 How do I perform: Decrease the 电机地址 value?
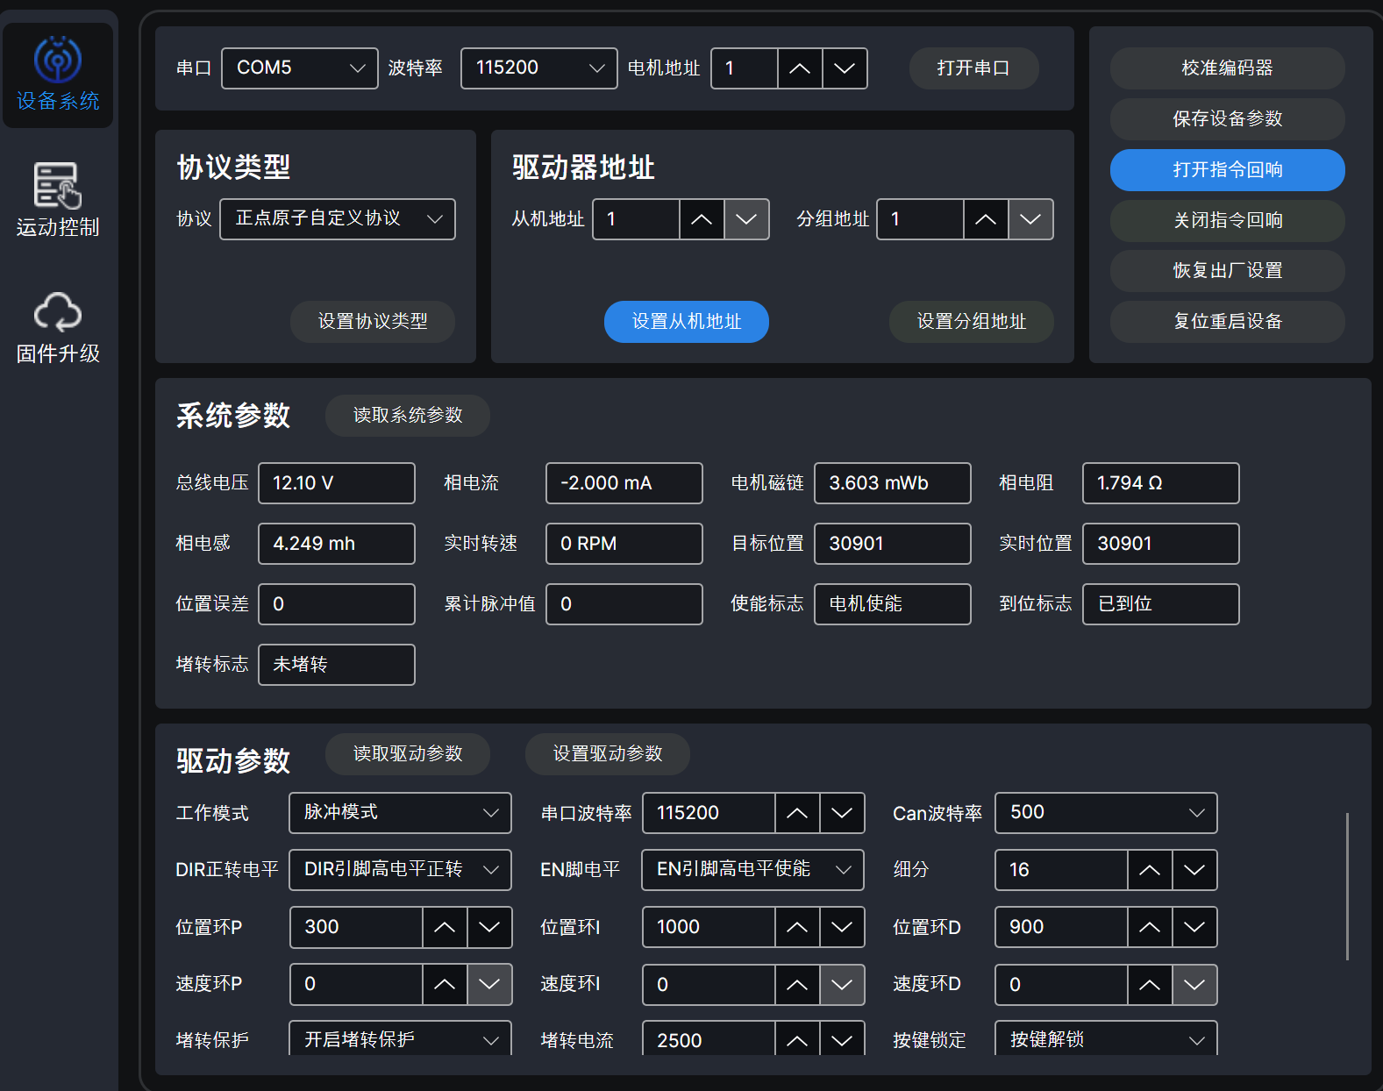point(845,68)
